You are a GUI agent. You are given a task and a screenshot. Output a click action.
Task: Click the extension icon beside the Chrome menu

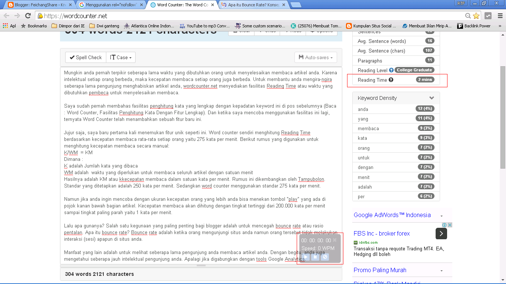(x=488, y=16)
